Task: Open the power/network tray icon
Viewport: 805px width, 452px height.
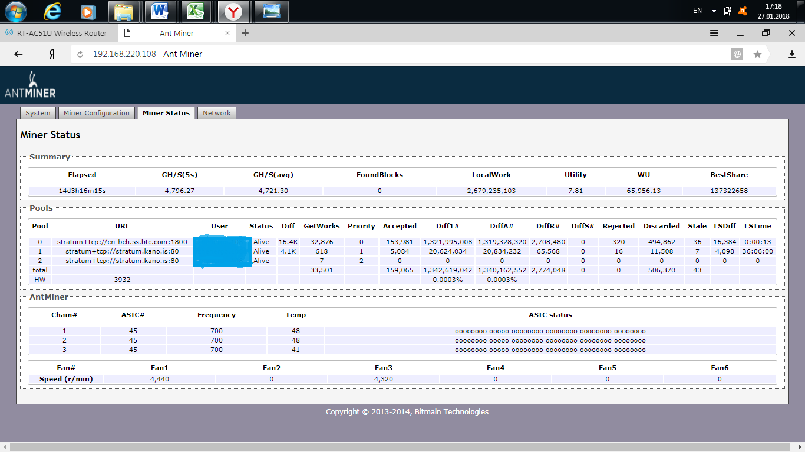Action: (728, 11)
